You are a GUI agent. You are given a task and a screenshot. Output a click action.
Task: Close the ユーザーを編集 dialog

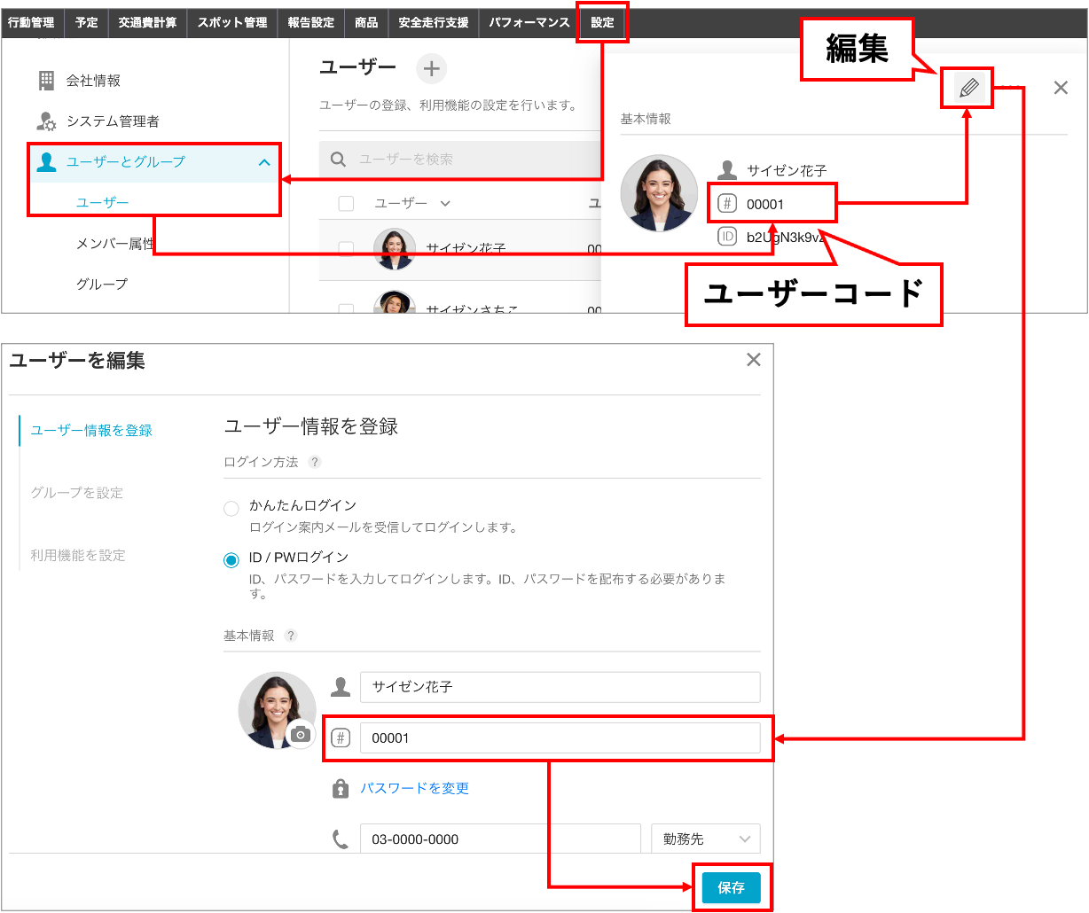point(754,360)
